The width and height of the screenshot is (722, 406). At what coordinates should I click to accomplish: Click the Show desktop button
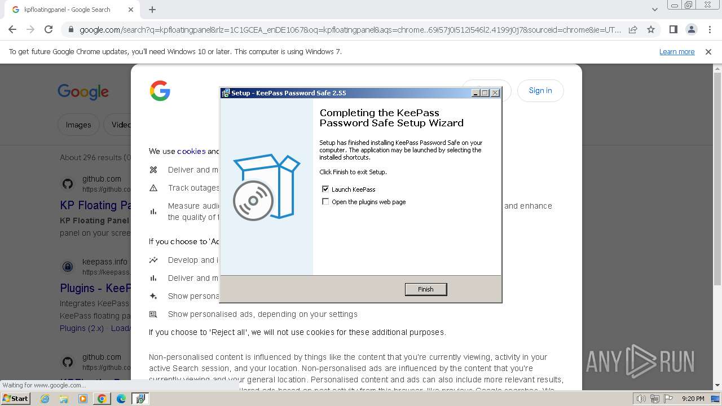(715, 399)
